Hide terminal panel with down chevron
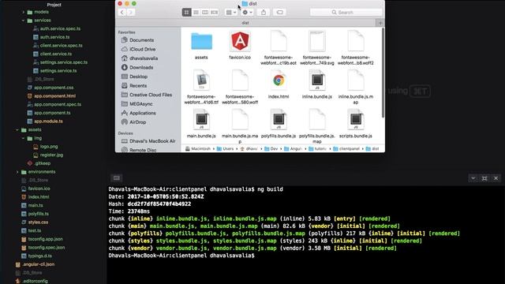This screenshot has width=505, height=284. click(473, 178)
